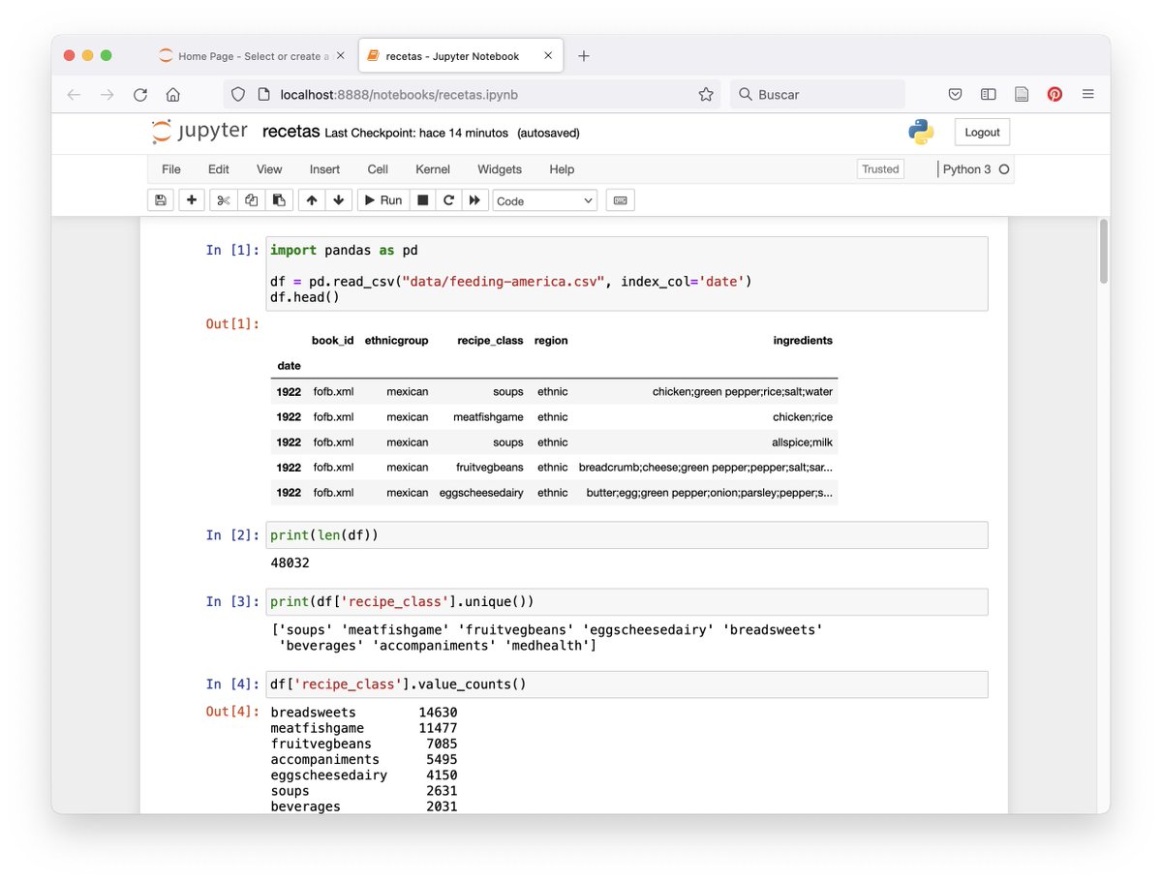Run the selected cell
This screenshot has height=882, width=1162.
(x=382, y=200)
